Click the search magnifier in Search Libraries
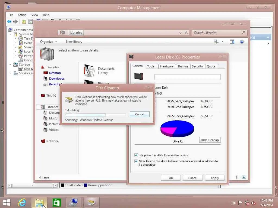The width and height of the screenshot is (278, 208). 244,33
